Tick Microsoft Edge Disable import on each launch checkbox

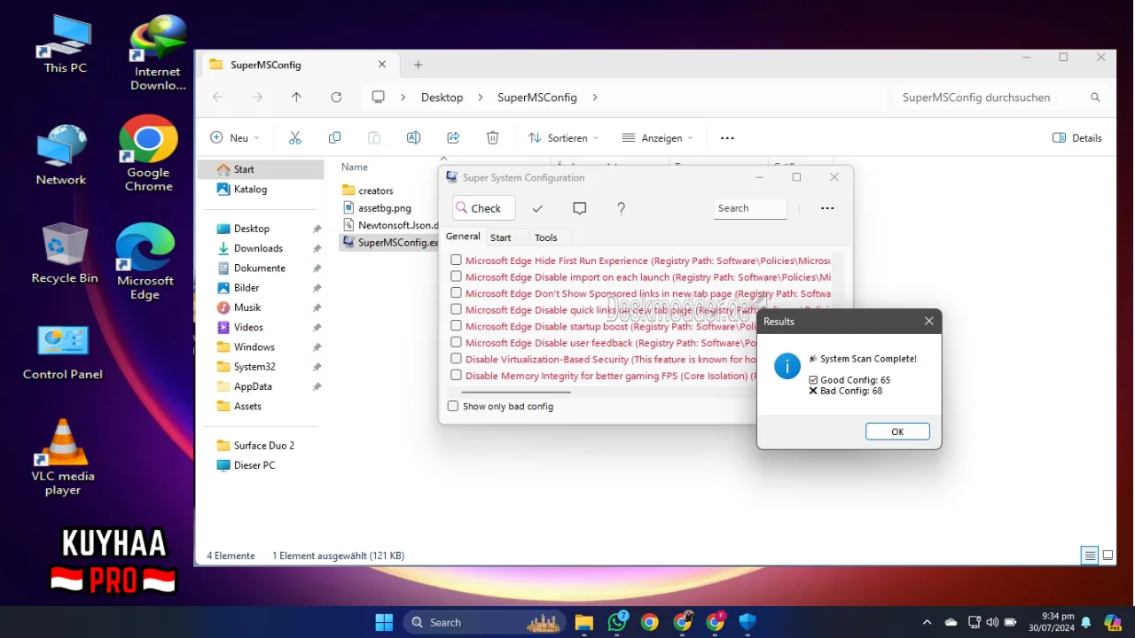point(456,276)
